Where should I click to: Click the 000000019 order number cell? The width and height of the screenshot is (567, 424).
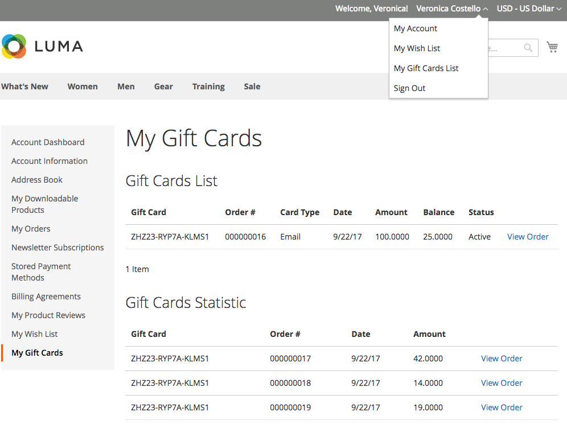[x=290, y=407]
